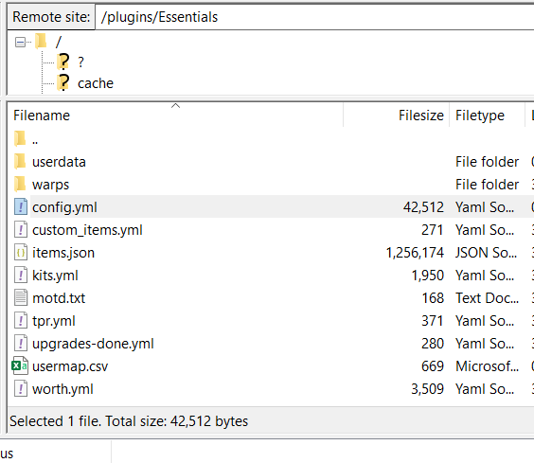This screenshot has width=534, height=463.
Task: Click the upgrades-done.yml file icon
Action: point(21,343)
